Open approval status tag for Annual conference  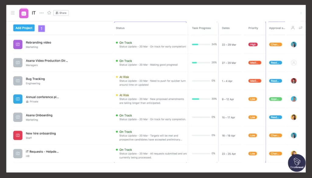275,99
